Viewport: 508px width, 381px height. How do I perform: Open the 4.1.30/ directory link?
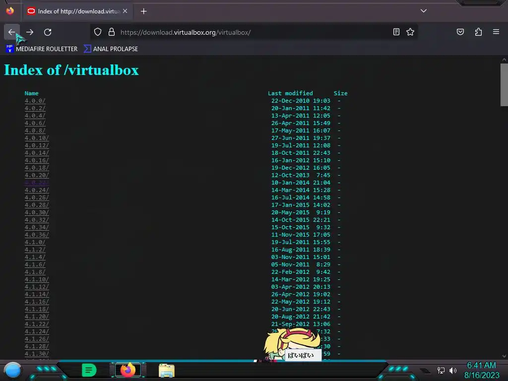[37, 354]
